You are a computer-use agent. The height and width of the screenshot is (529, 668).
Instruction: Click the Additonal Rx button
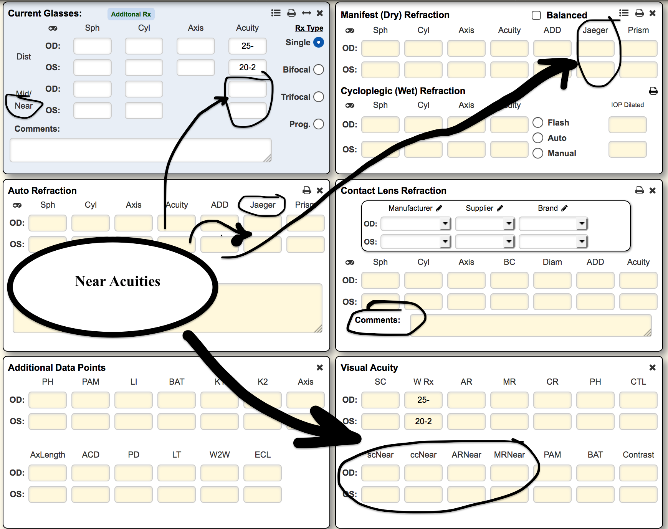131,14
